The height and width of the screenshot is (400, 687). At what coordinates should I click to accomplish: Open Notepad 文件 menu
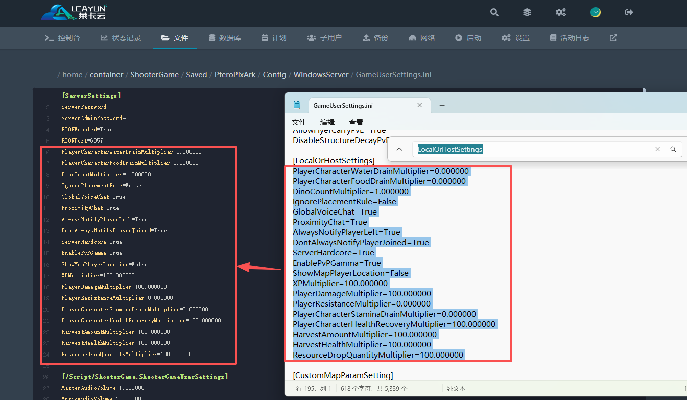[x=299, y=122]
